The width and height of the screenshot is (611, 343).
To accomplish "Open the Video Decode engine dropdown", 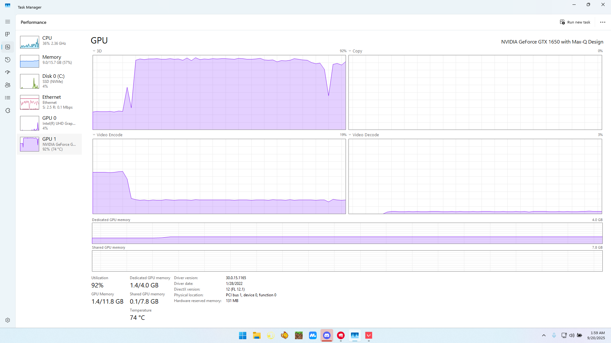I will tap(363, 135).
